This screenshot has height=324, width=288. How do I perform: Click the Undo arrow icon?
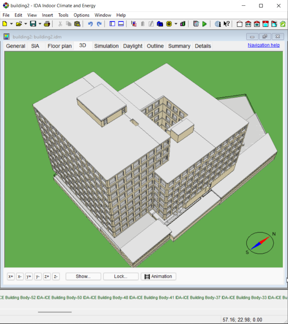[x=90, y=24]
